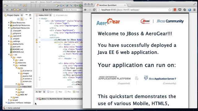Click Sign in to Google in Eclipse
The height and width of the screenshot is (111, 198).
pyautogui.click(x=51, y=10)
